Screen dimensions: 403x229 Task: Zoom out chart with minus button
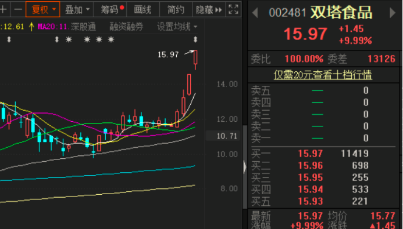(x=18, y=9)
